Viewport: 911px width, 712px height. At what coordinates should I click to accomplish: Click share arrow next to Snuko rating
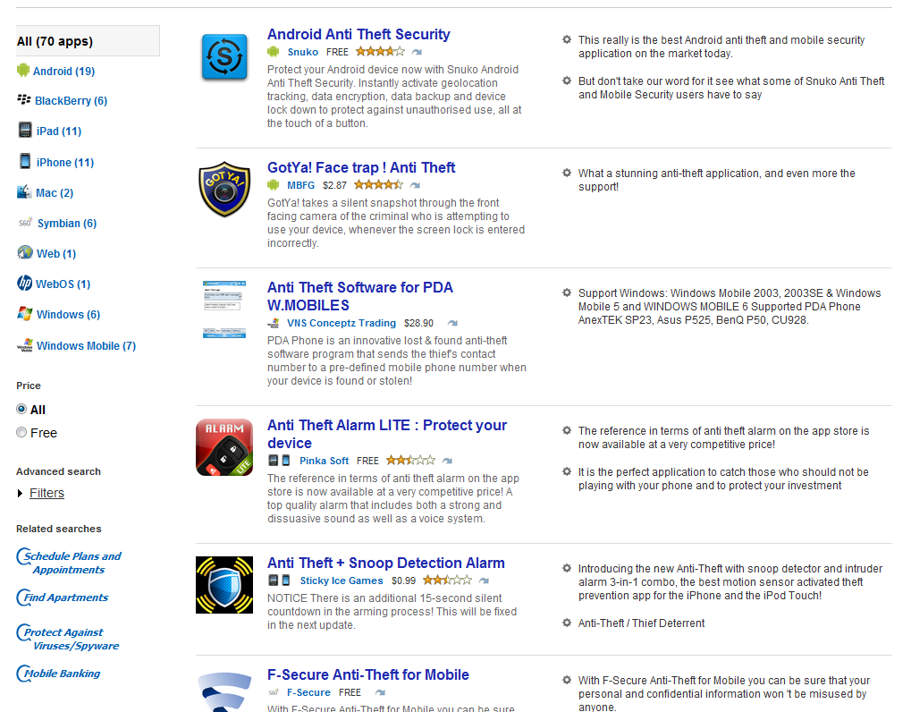pos(417,52)
